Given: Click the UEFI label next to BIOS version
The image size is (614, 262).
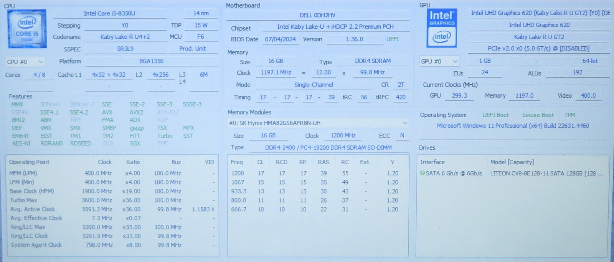Looking at the screenshot, I should pyautogui.click(x=393, y=39).
